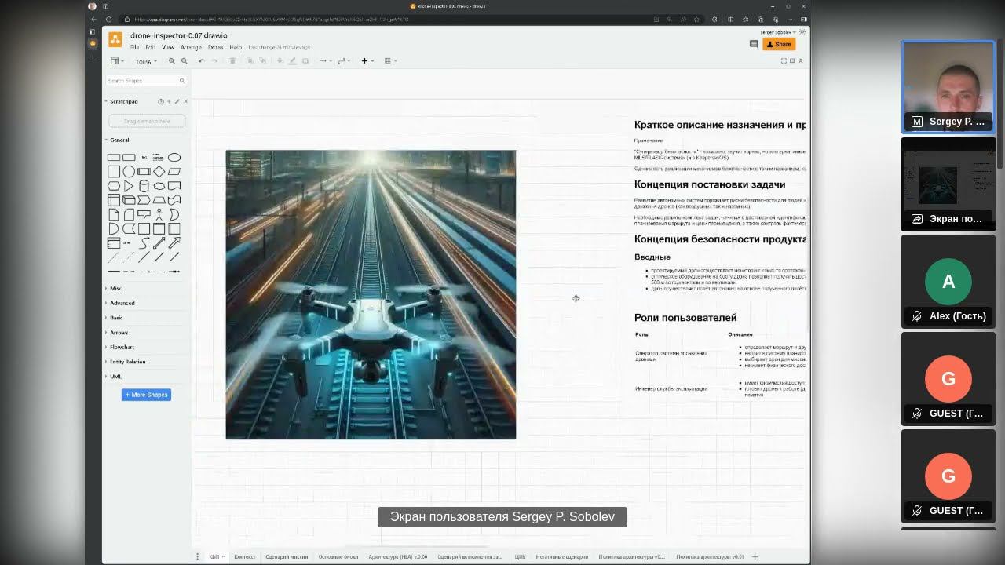
Task: Open the table insert dropdown
Action: (390, 60)
